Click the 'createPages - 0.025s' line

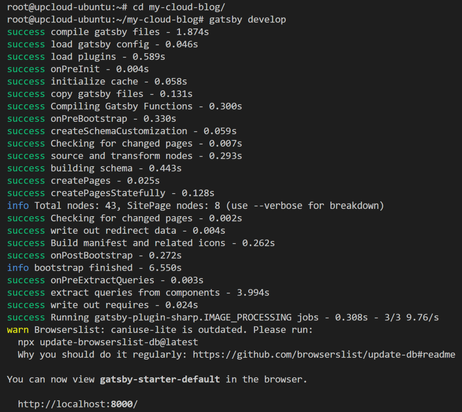coord(83,181)
